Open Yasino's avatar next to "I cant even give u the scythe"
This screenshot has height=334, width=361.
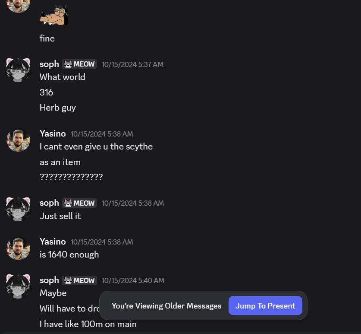(18, 140)
